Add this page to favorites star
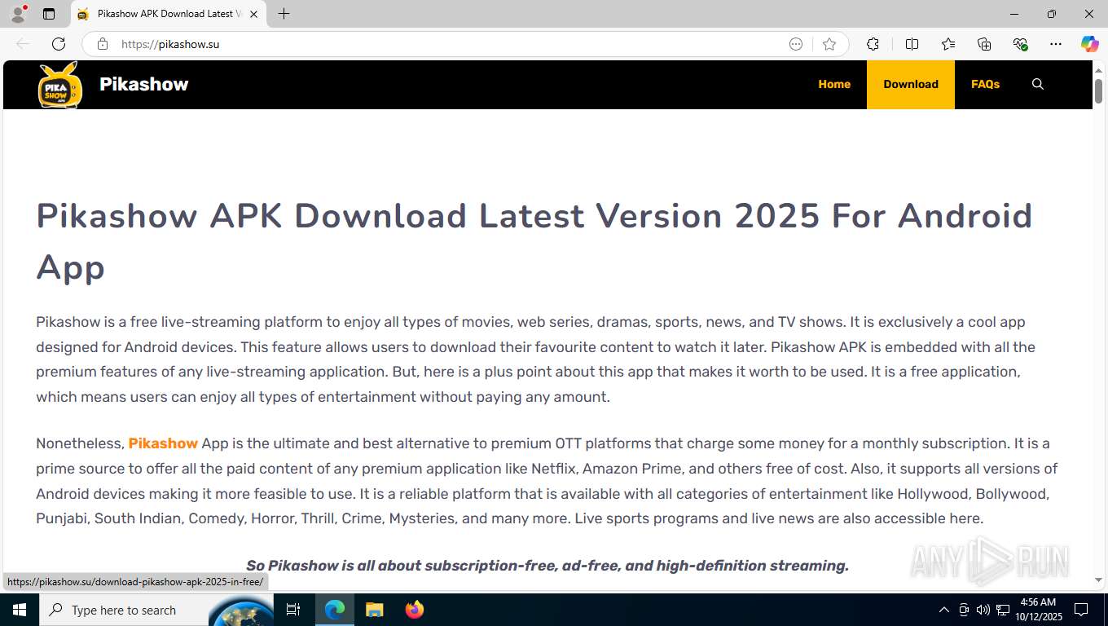Viewport: 1108px width, 626px height. 829,44
